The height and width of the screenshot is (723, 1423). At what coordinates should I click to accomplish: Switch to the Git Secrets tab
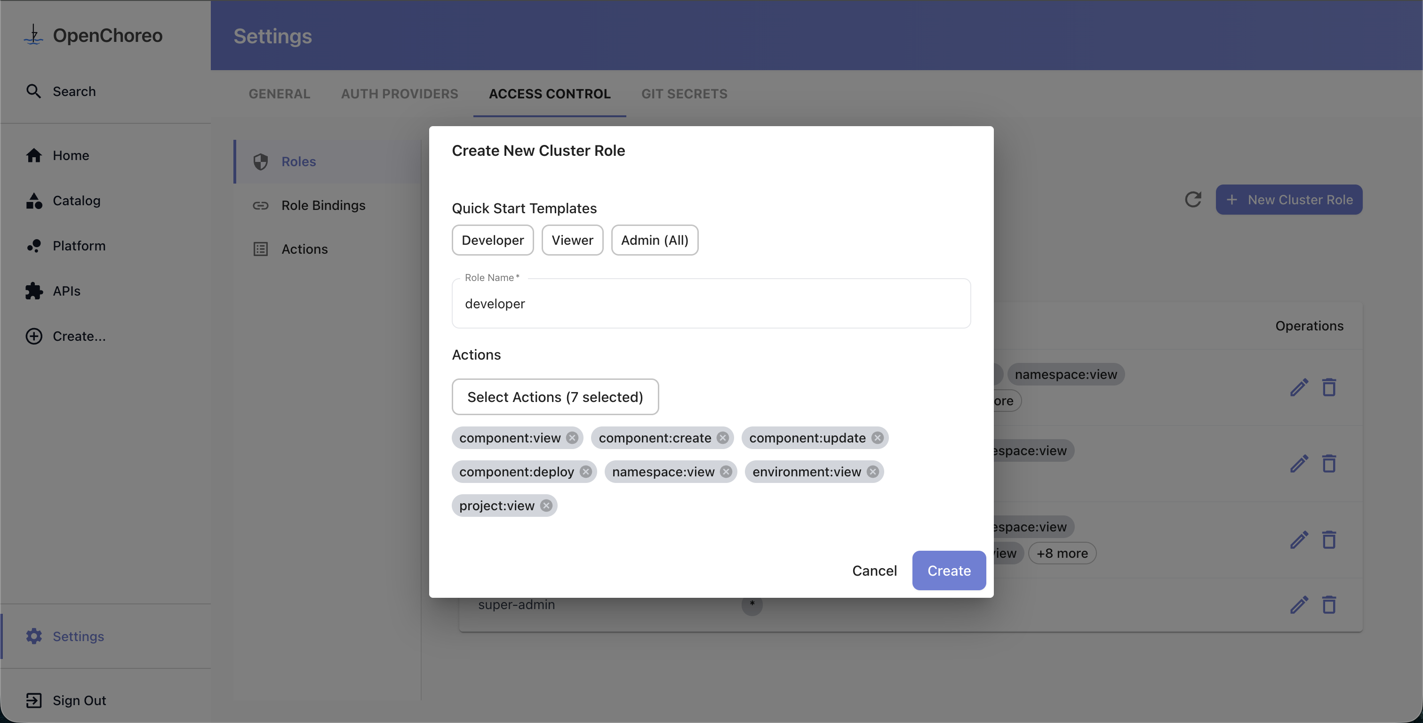click(x=684, y=94)
